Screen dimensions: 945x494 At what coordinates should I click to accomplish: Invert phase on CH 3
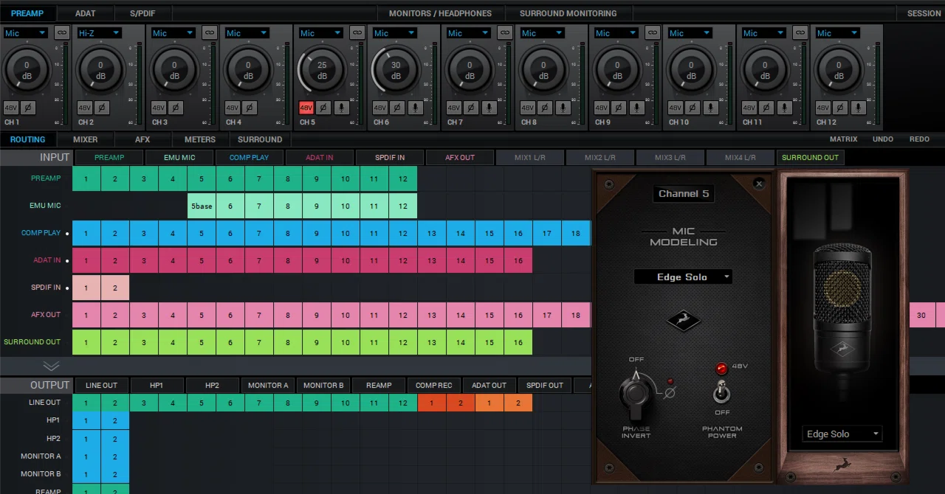click(176, 108)
